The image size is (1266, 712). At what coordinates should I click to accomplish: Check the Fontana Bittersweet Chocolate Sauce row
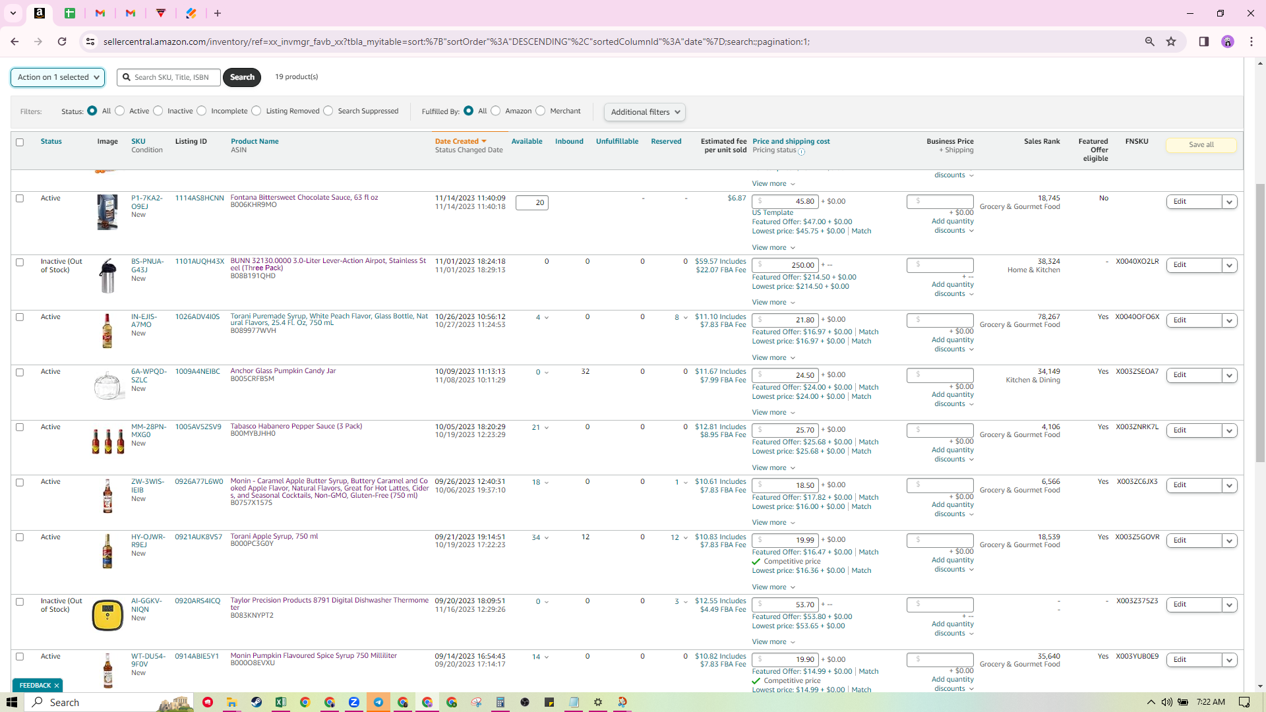(x=20, y=198)
